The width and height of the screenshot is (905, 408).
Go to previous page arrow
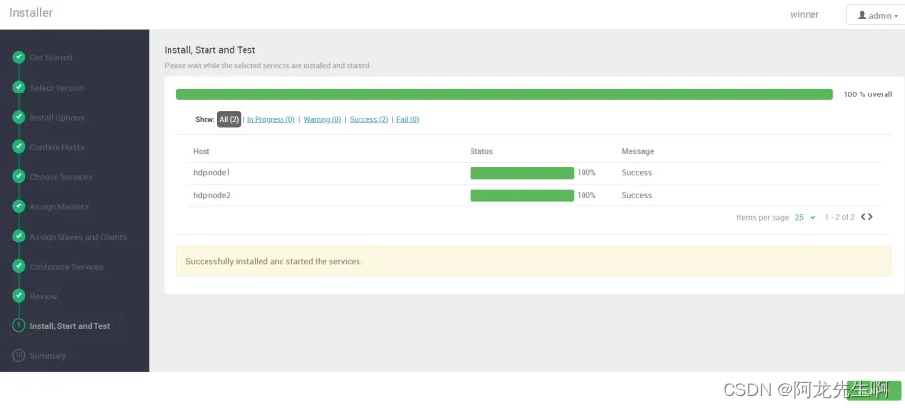863,217
